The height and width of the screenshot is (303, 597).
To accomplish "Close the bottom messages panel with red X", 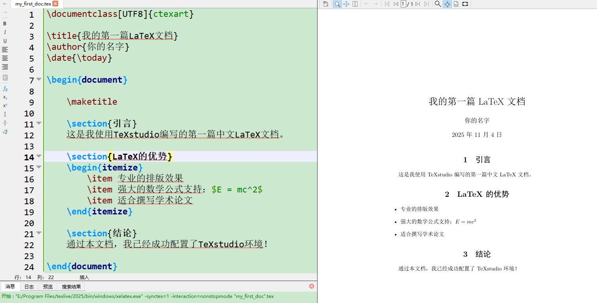I will tap(312, 286).
